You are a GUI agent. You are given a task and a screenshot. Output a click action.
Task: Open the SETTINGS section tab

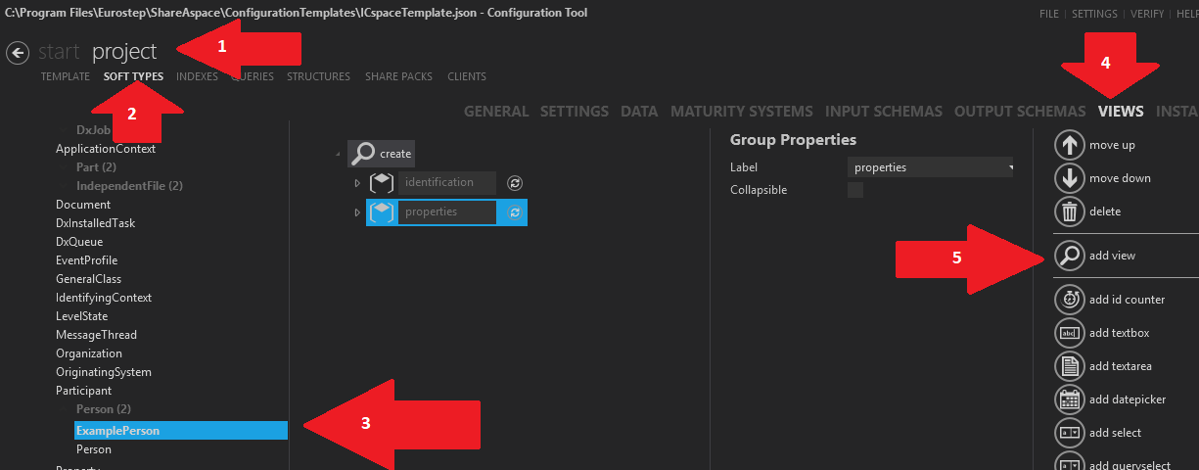coord(575,112)
